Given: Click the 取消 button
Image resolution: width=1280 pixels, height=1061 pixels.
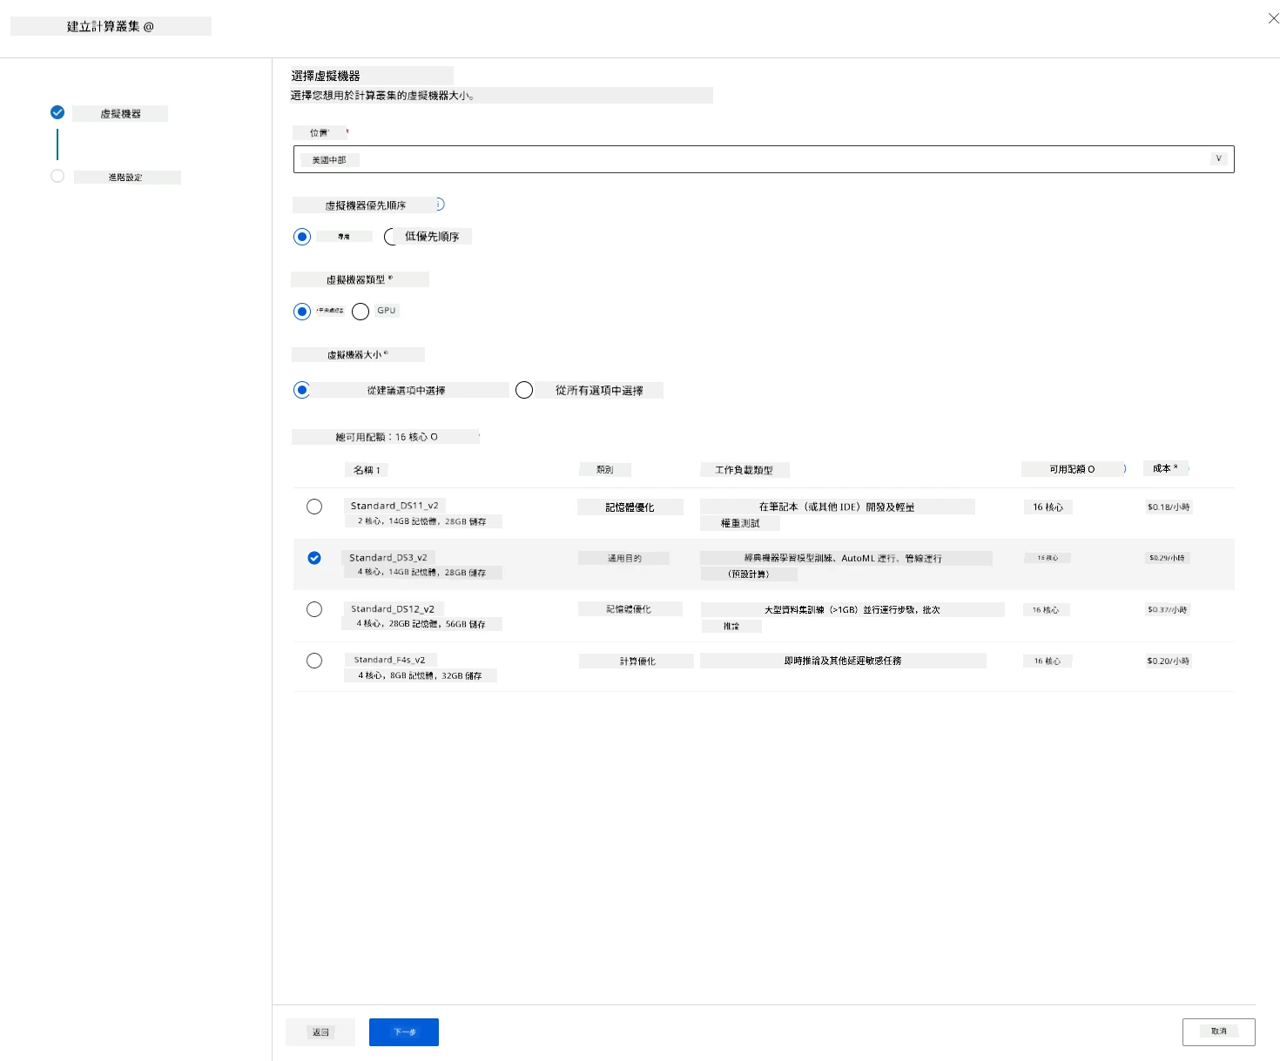Looking at the screenshot, I should pos(1219,1031).
